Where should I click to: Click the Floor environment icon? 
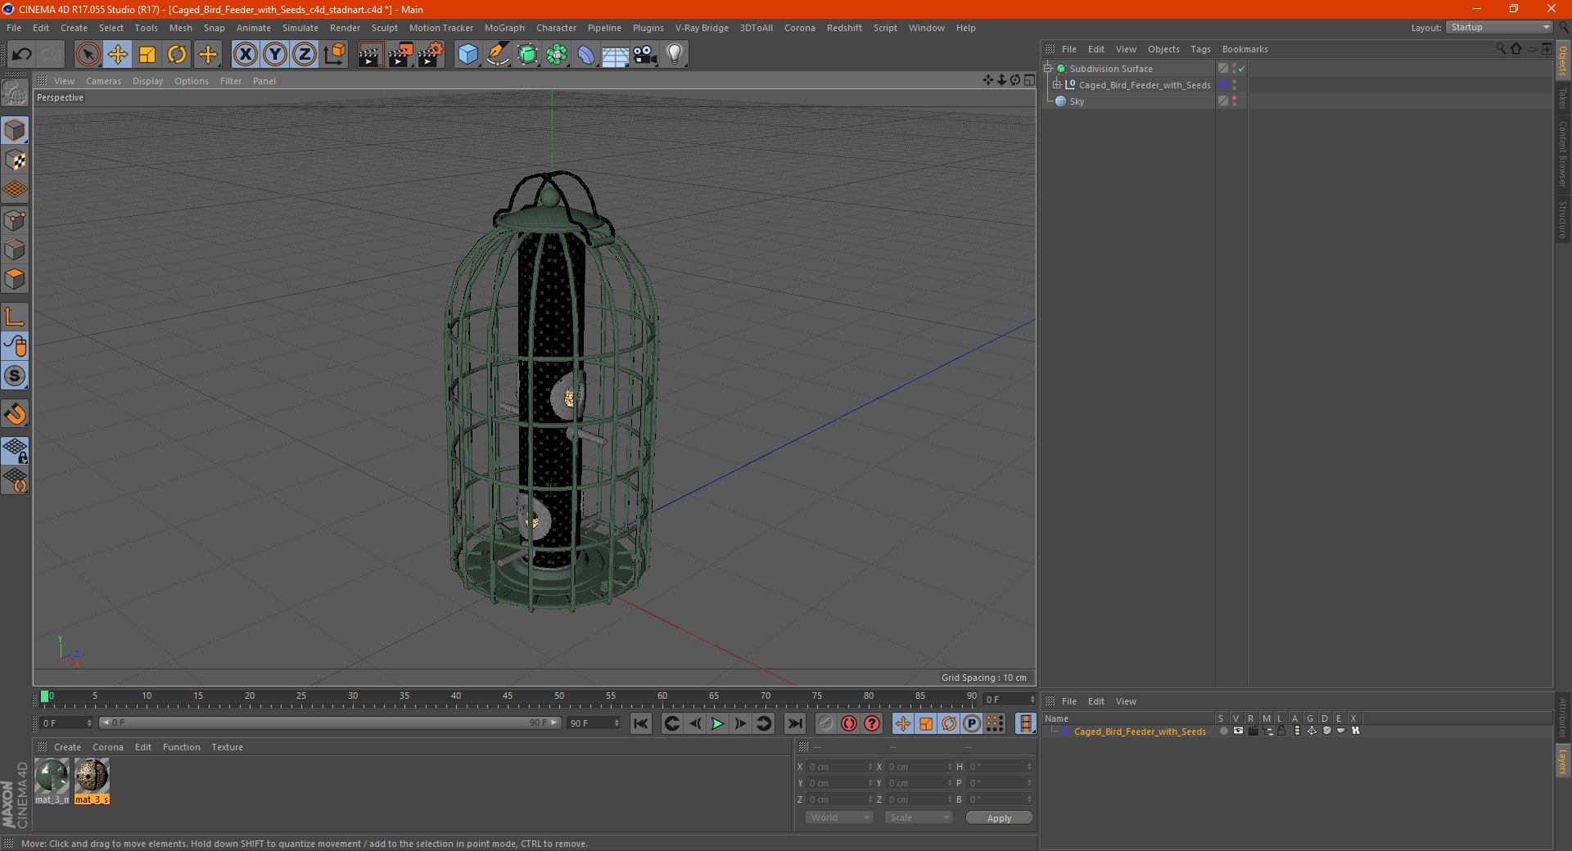(615, 55)
